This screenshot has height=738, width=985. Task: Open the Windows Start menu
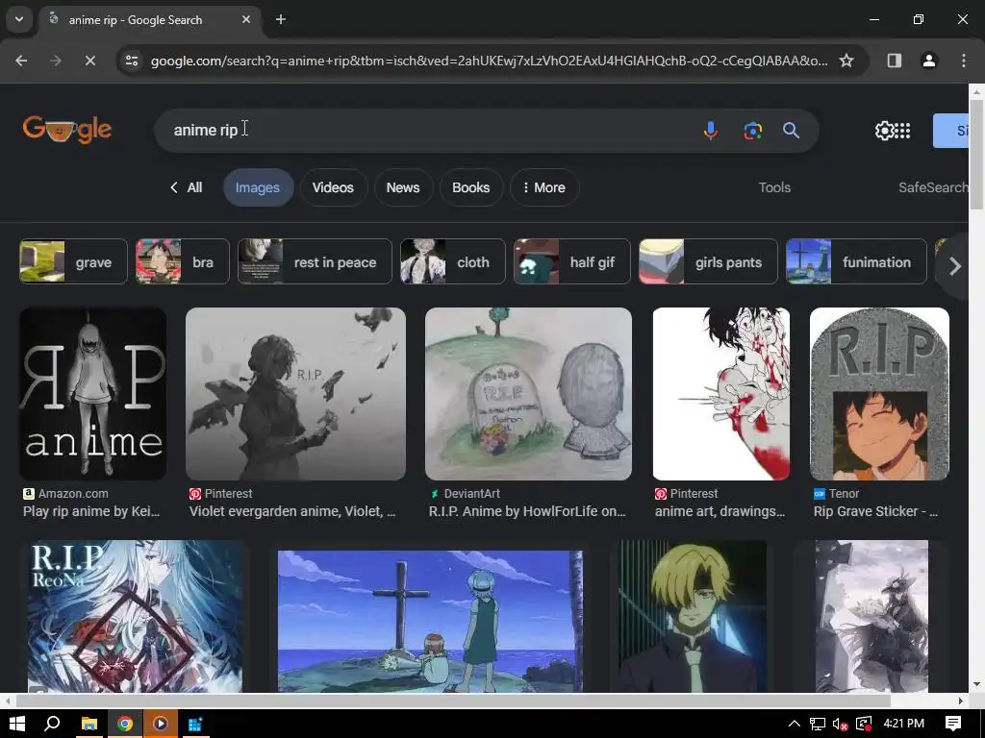point(17,725)
